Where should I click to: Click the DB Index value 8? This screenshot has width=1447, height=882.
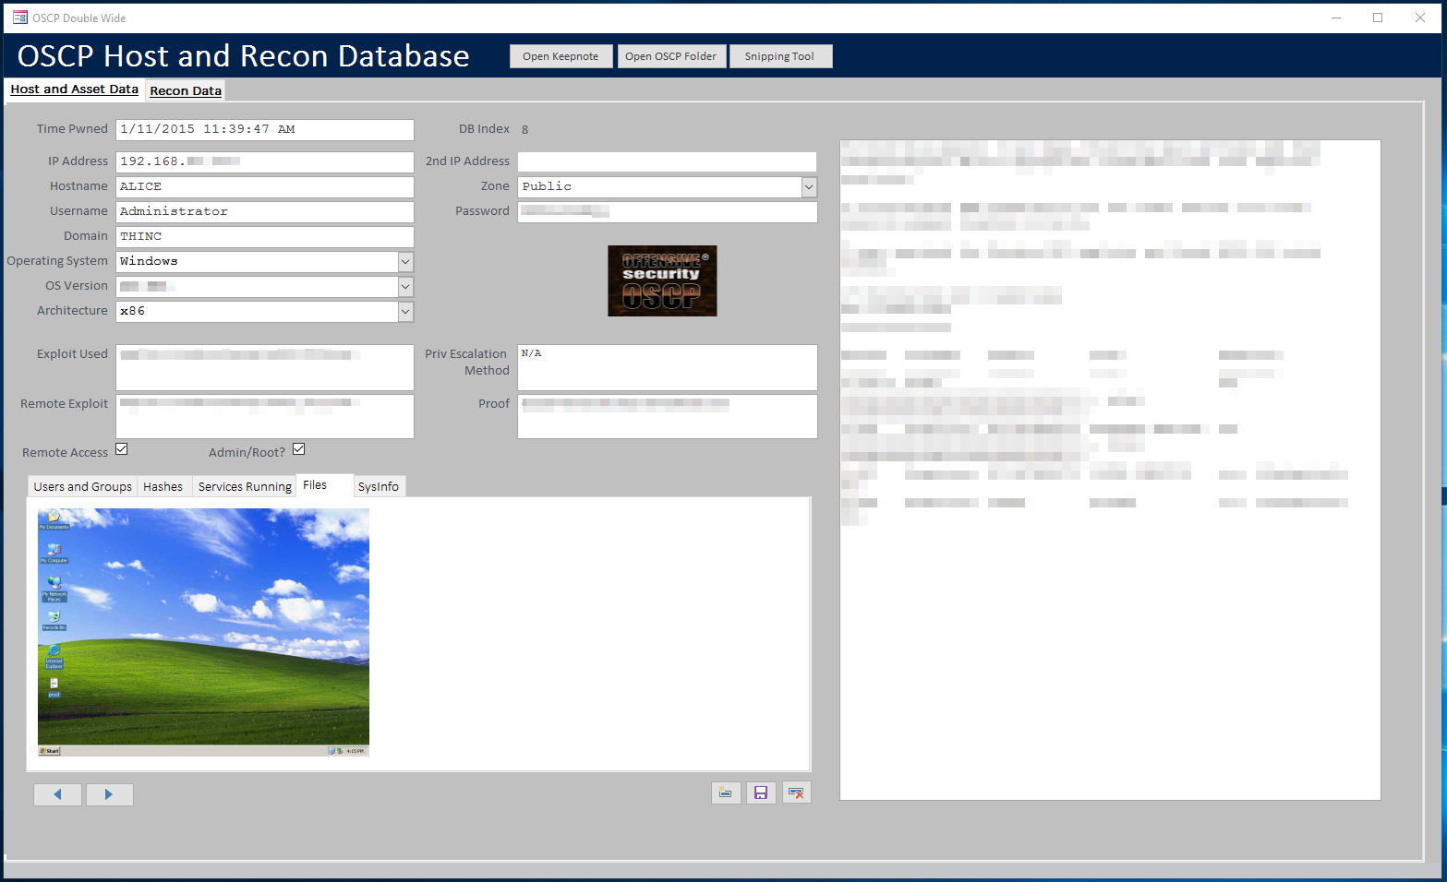[x=525, y=130]
